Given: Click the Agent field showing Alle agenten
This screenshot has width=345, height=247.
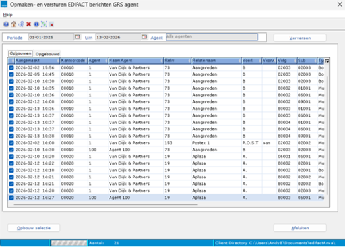Looking at the screenshot, I should (x=212, y=37).
